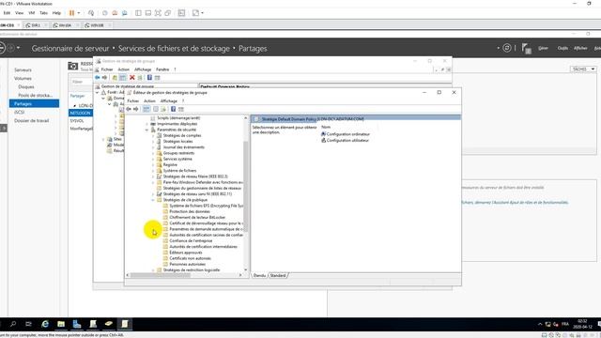The height and width of the screenshot is (338, 601).
Task: Open File Explorer from Windows taskbar
Action: click(x=61, y=324)
